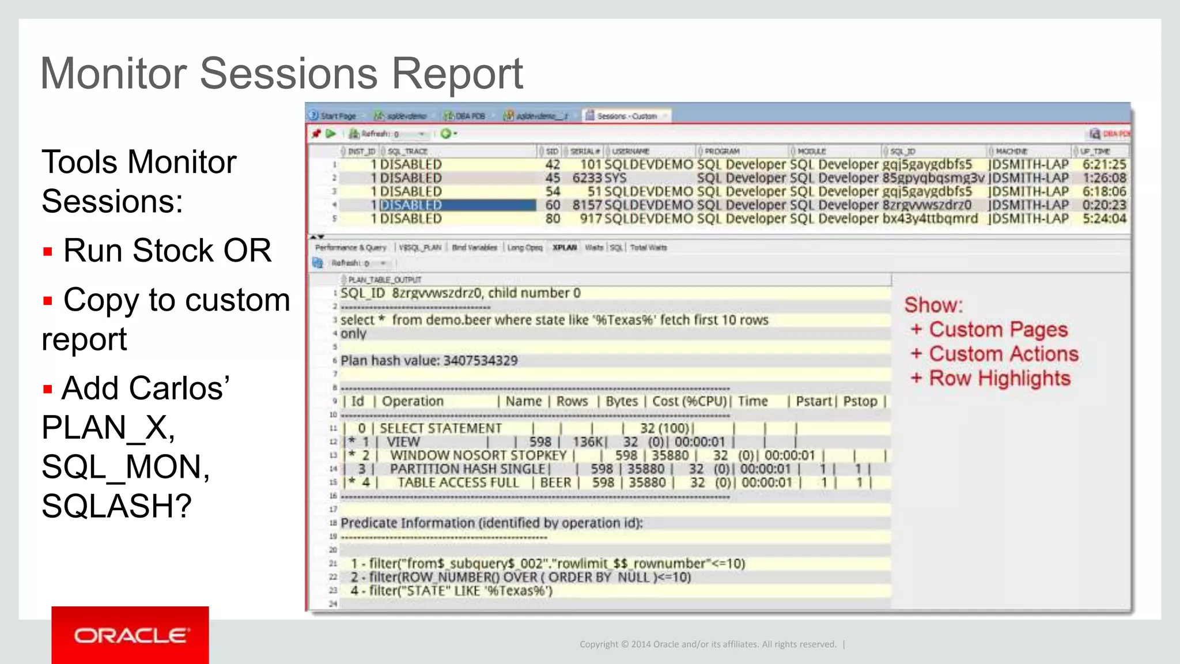Click the red pin (freeze view) icon
Viewport: 1180px width, 664px height.
(x=316, y=134)
